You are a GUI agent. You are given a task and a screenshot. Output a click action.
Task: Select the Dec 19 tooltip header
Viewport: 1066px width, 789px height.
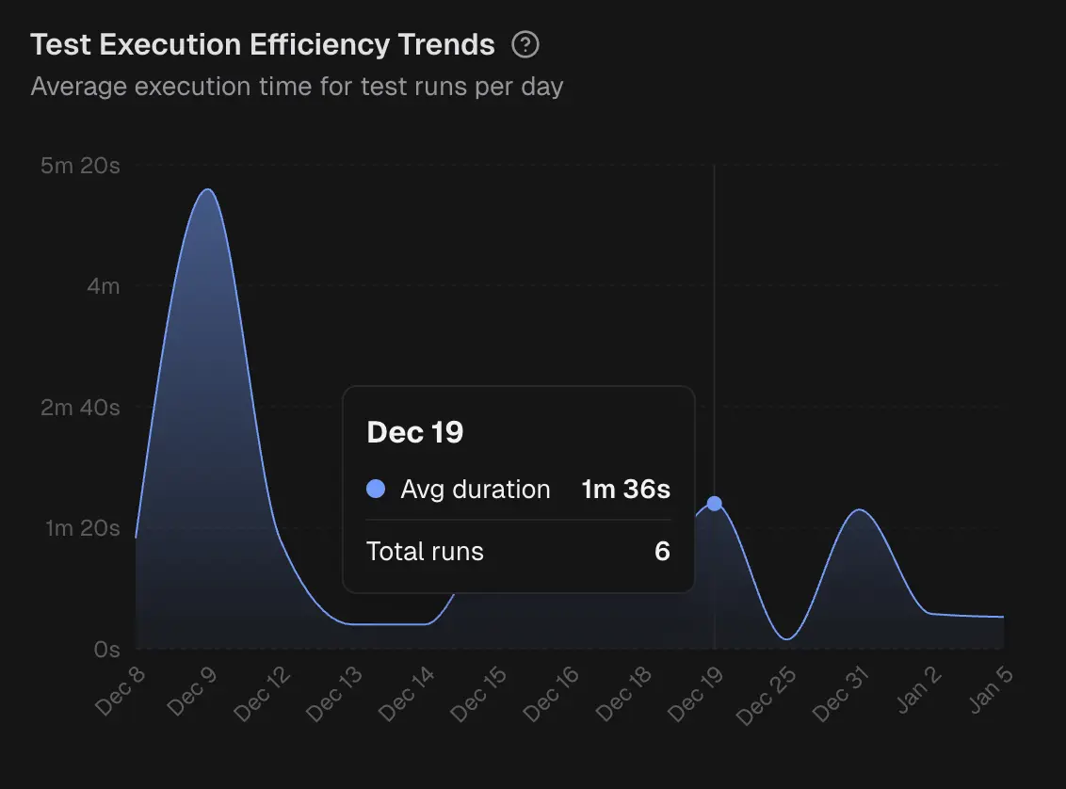click(414, 432)
